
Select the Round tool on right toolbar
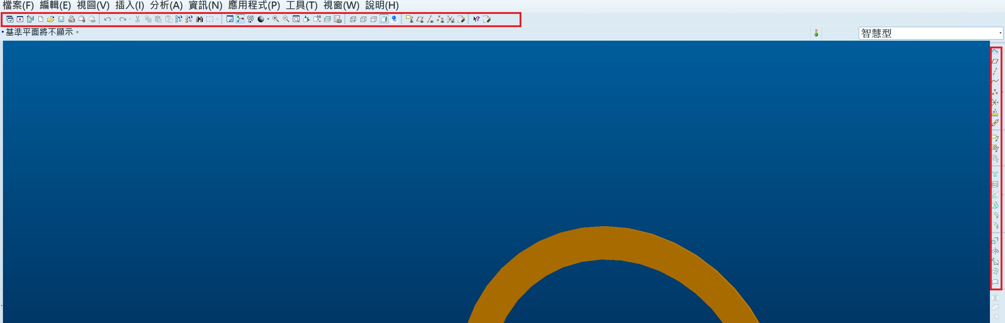click(995, 215)
